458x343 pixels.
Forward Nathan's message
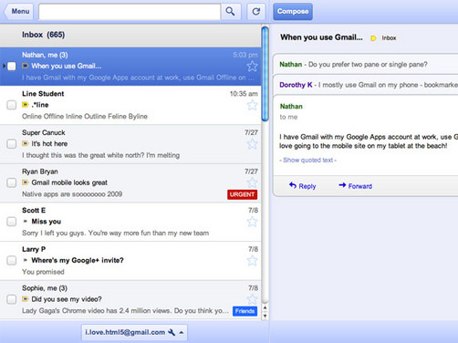[355, 186]
